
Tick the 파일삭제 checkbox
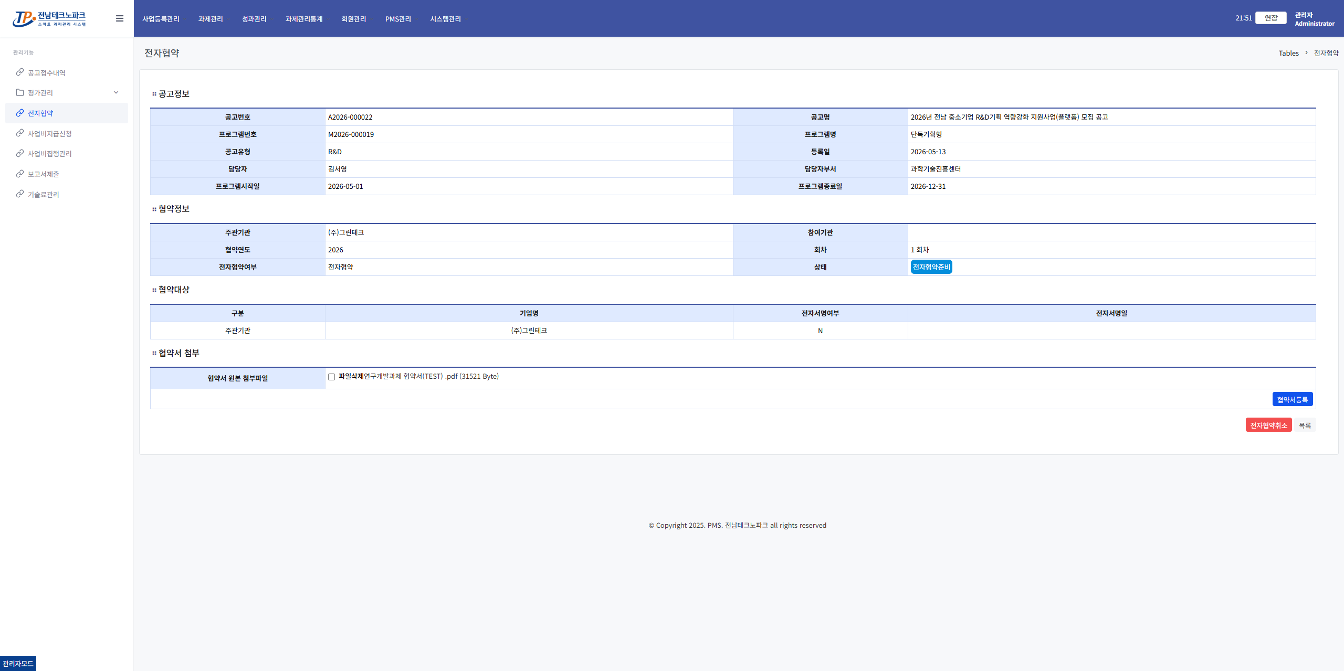(331, 377)
